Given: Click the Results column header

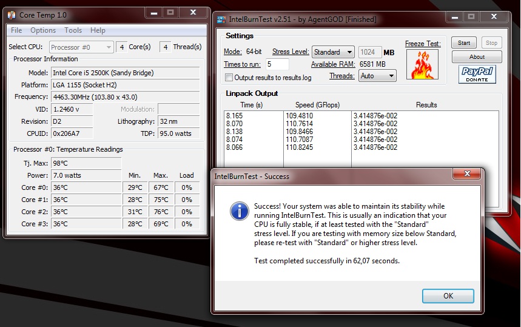Looking at the screenshot, I should click(x=426, y=105).
